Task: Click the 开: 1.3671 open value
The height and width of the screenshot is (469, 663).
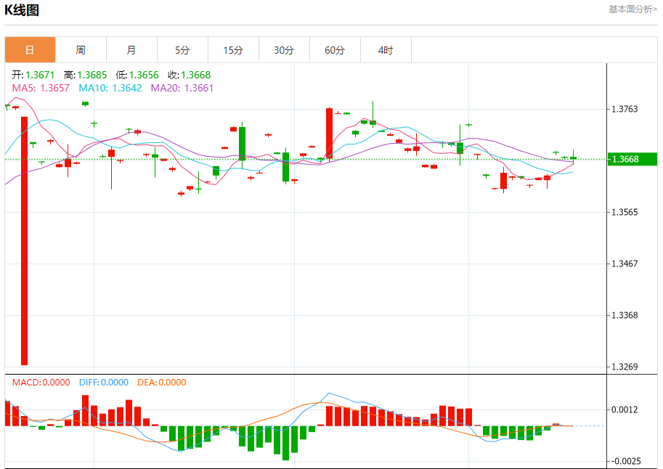Action: point(33,75)
